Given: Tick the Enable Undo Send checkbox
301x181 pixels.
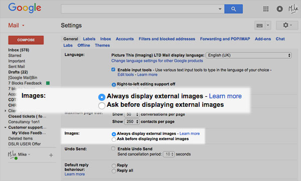Looking at the screenshot, I should pyautogui.click(x=113, y=148).
